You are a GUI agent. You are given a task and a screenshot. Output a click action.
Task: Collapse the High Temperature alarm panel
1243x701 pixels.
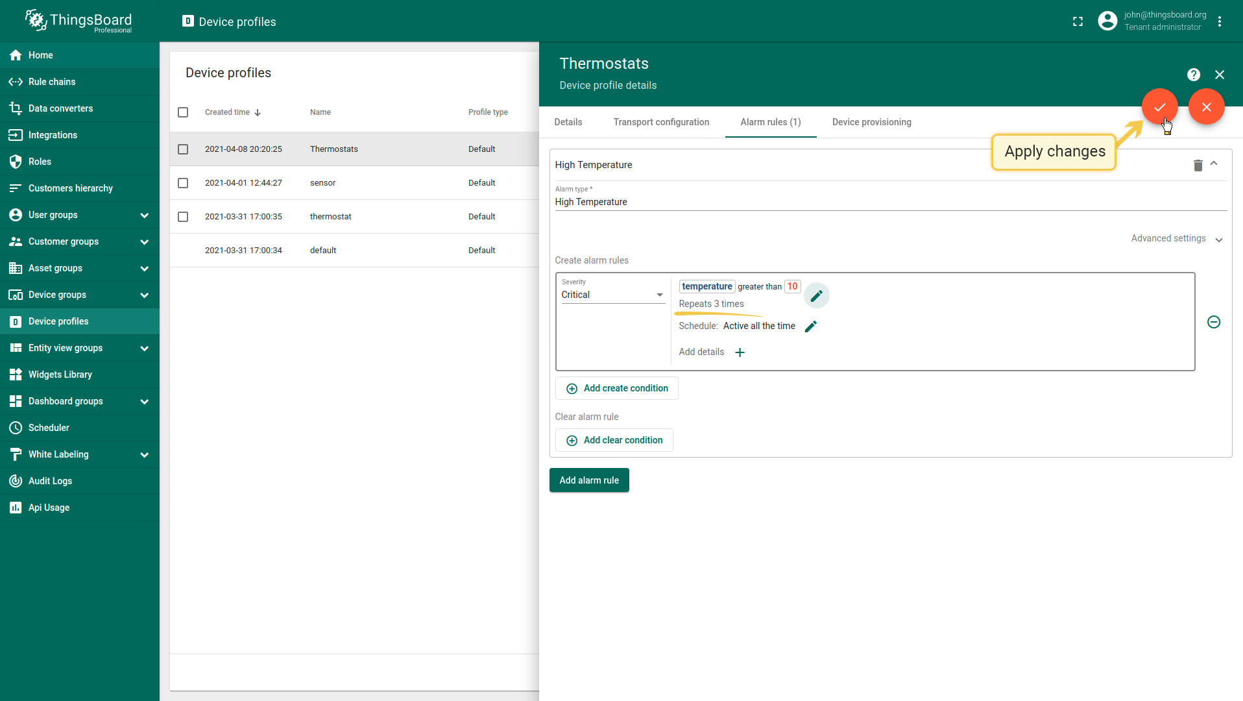[1214, 164]
